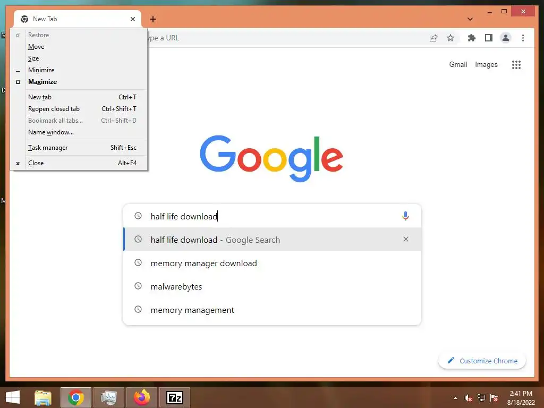544x408 pixels.
Task: Remove the 'half life download' suggestion
Action: (x=405, y=239)
